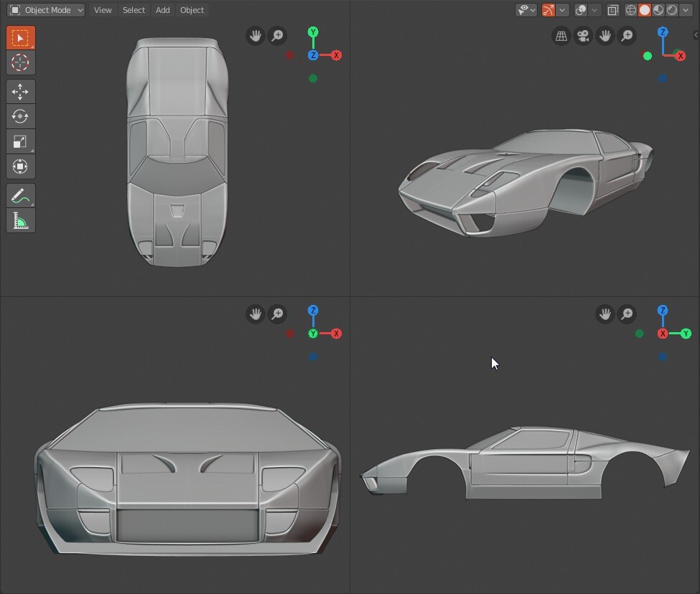Expand the viewport shading options arrow
Viewport: 700px width, 594px height.
[x=686, y=10]
